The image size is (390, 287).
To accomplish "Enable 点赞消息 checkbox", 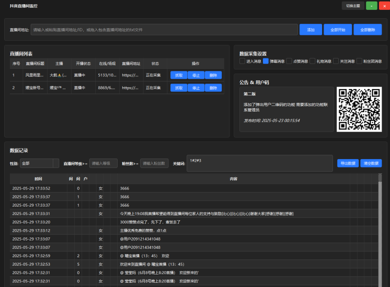I will [x=289, y=61].
